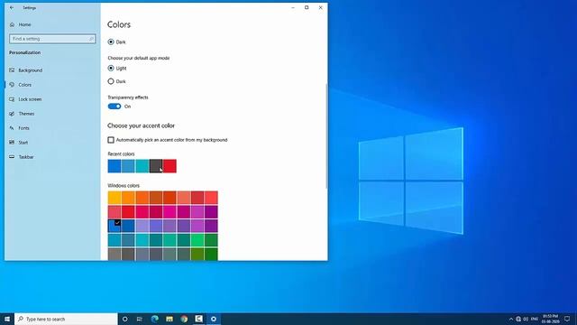Open Task View from the taskbar
Image resolution: width=577 pixels, height=325 pixels.
[x=140, y=319]
